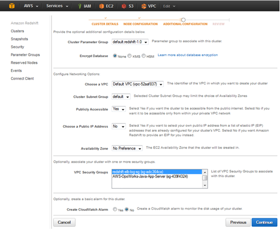Click the Amazon Redshift sidebar heading
This screenshot has height=229, width=280.
24,23
